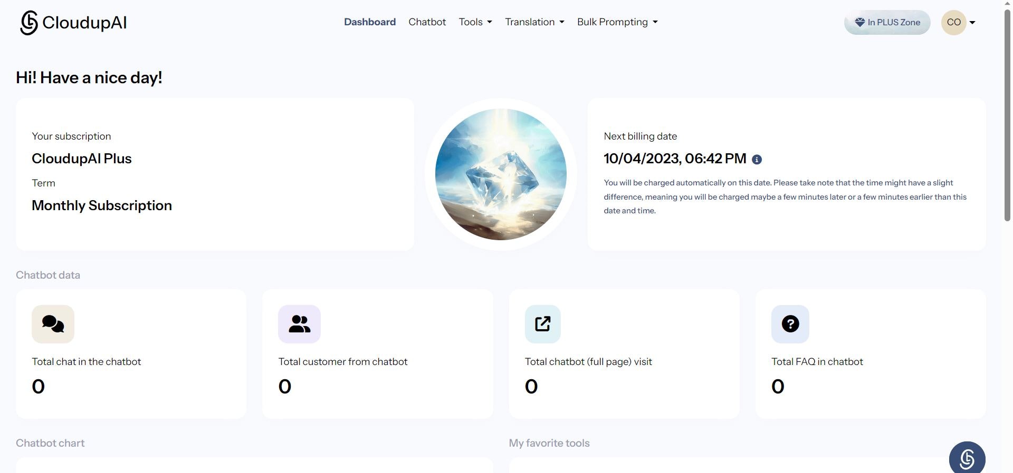The width and height of the screenshot is (1013, 473).
Task: Click the 'CloudupAI Plus' subscription text
Action: coord(82,159)
